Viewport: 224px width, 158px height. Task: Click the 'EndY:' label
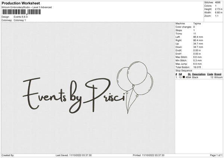pyautogui.click(x=179, y=54)
